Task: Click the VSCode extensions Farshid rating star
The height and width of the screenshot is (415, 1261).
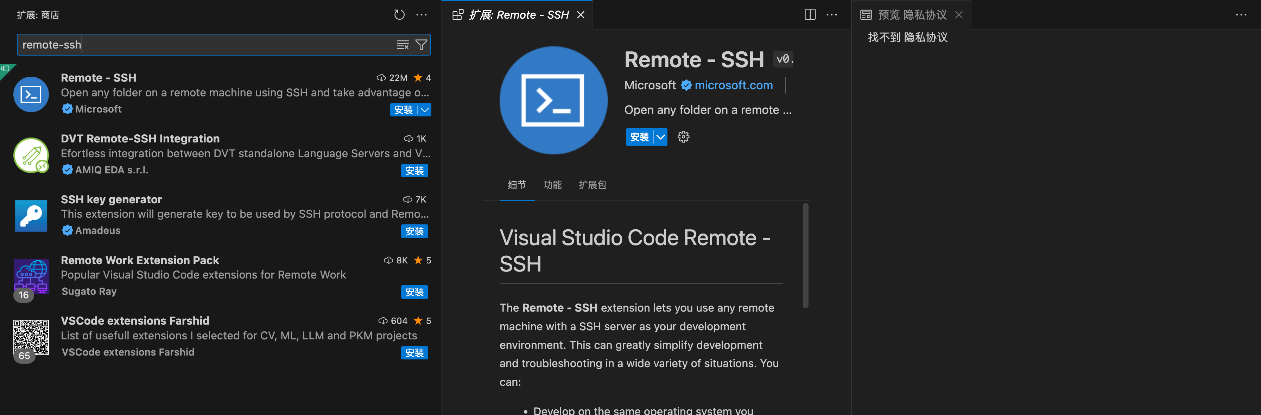Action: pos(418,321)
